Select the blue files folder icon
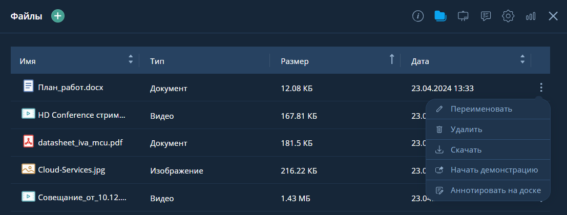The width and height of the screenshot is (567, 215). 440,16
